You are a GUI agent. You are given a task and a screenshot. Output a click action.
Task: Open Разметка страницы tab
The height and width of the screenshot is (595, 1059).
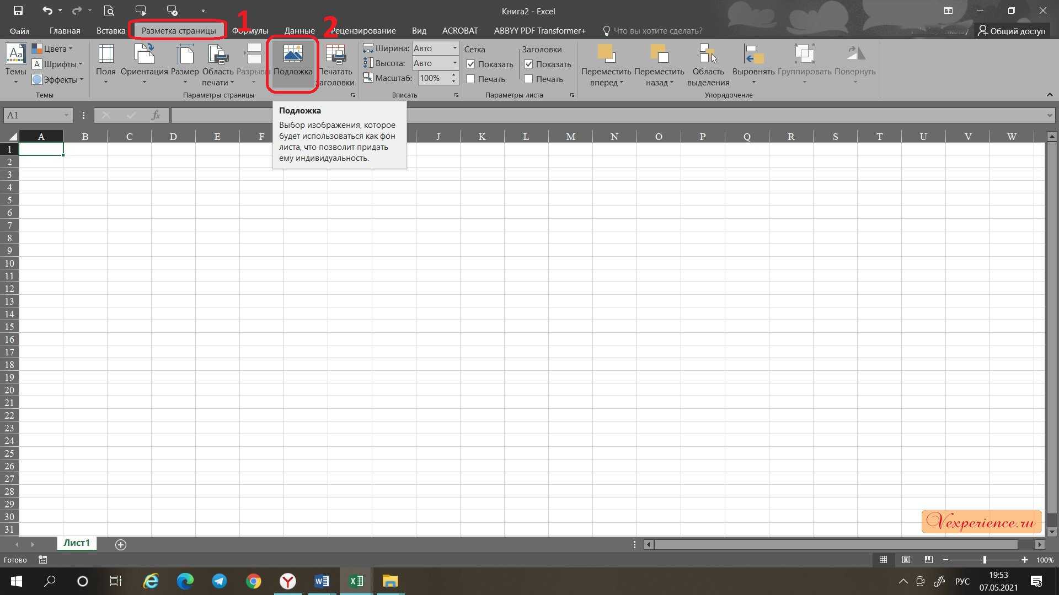point(179,31)
